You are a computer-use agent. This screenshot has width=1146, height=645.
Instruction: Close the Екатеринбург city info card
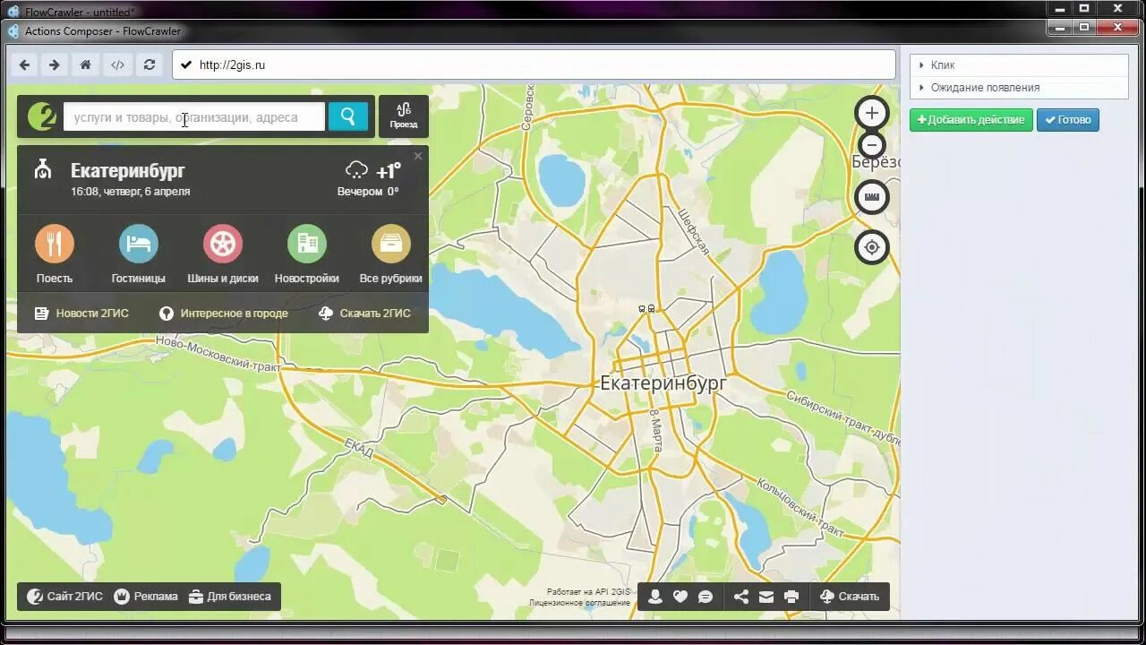[417, 156]
